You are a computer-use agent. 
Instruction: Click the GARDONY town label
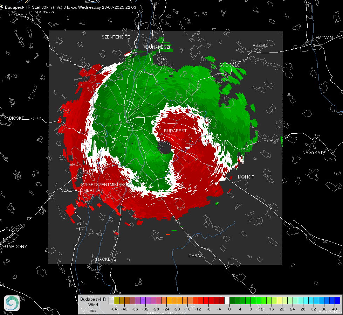(x=16, y=247)
